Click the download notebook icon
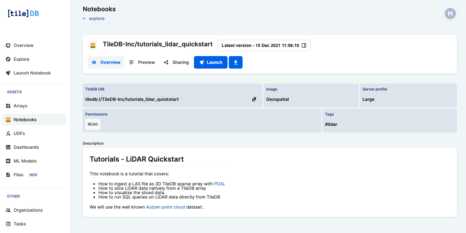Viewport: 466px width, 233px height. point(235,62)
